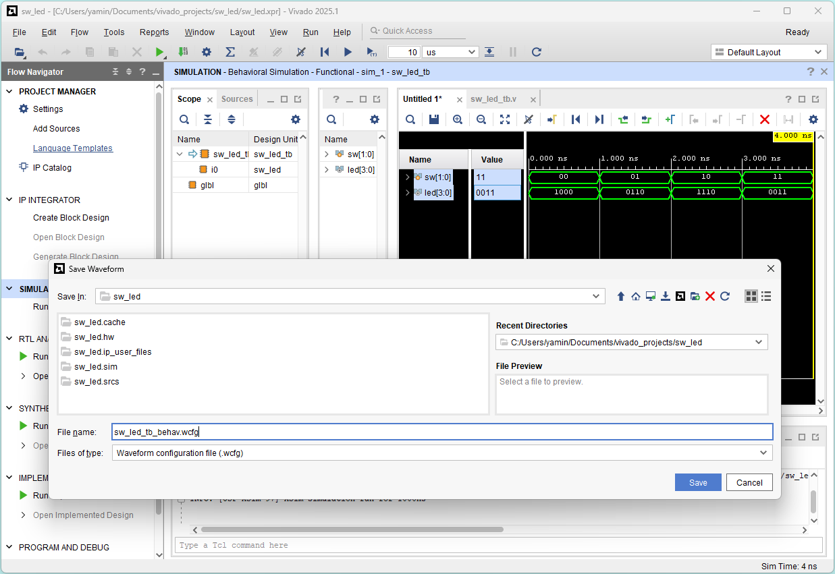Viewport: 835px width, 574px height.
Task: Restart simulation from the main toolbar
Action: (x=325, y=52)
